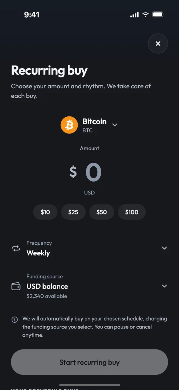
Task: Choose the $25 quick amount chip
Action: click(x=73, y=212)
